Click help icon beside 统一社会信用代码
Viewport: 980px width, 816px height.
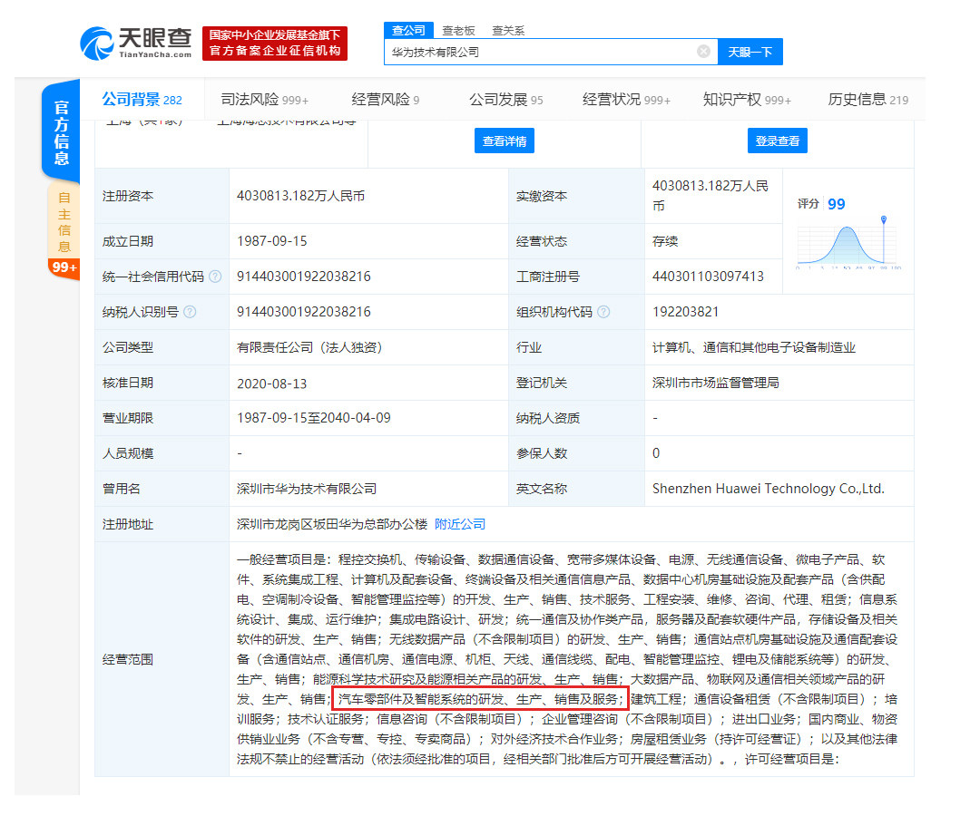click(x=215, y=277)
